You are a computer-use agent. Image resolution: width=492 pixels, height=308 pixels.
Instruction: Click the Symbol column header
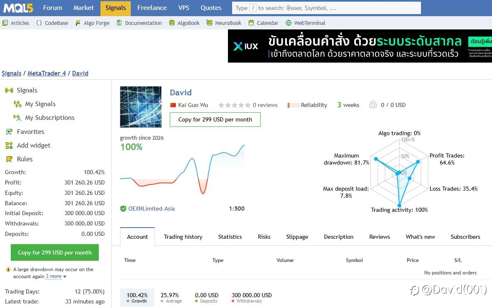pyautogui.click(x=354, y=260)
